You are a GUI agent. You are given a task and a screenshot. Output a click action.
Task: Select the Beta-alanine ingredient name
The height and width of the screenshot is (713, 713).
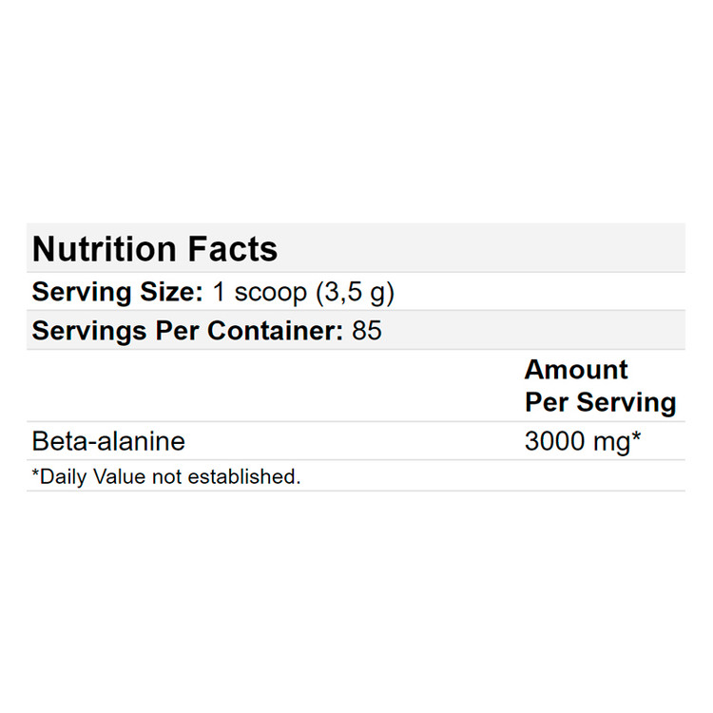click(108, 442)
